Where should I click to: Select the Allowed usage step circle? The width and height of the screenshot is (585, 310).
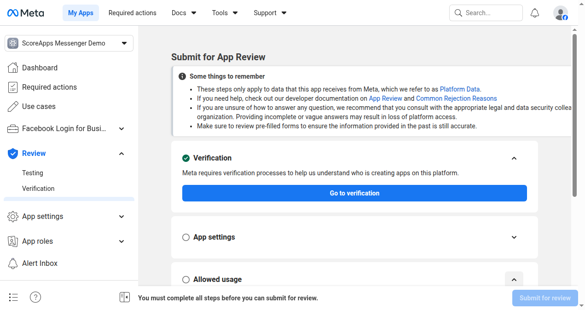186,280
